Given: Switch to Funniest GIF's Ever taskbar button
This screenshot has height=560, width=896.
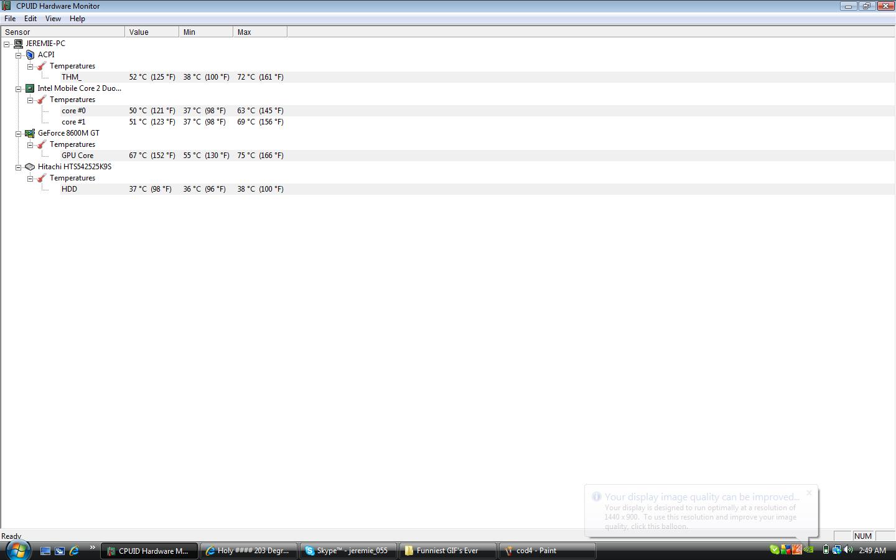Looking at the screenshot, I should (448, 551).
